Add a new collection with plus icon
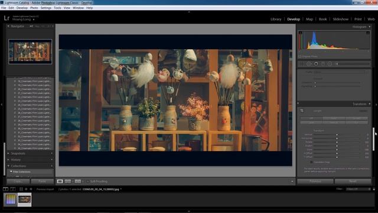 pos(51,166)
